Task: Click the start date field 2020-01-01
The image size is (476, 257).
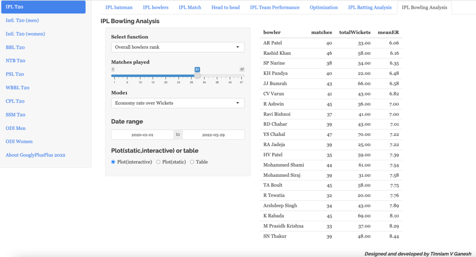Action: (x=142, y=135)
